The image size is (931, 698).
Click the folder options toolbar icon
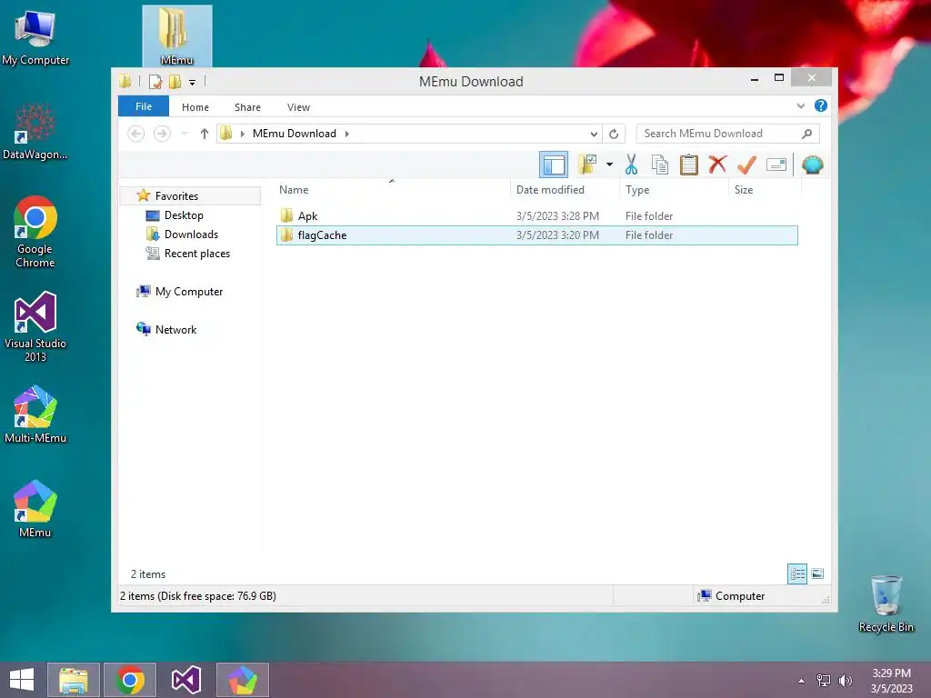[x=588, y=165]
